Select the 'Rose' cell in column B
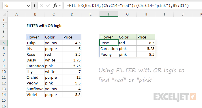The width and height of the screenshot is (202, 108). (x=35, y=54)
